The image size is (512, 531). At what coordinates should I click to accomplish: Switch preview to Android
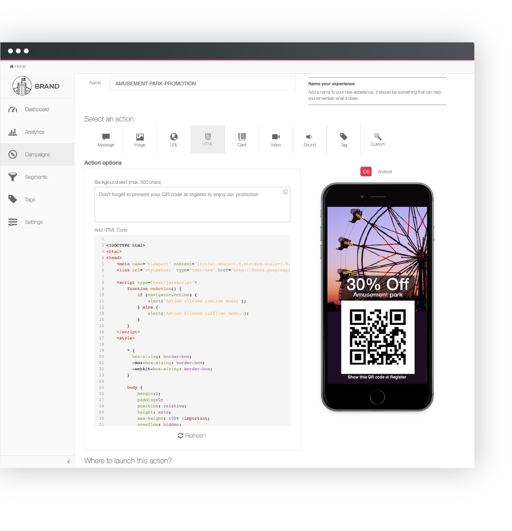click(x=384, y=172)
